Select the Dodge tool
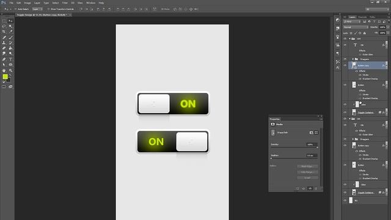 tap(10, 54)
